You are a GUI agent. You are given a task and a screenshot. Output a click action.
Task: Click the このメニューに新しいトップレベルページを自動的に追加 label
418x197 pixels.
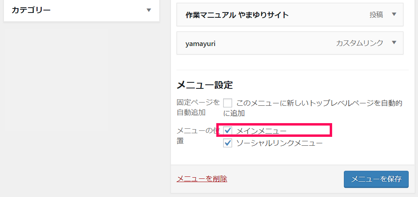313,108
